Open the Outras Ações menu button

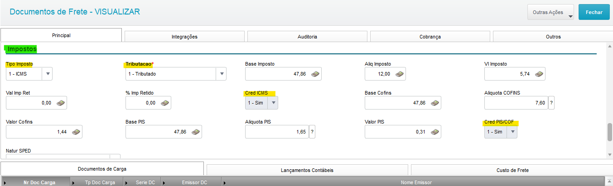(x=550, y=12)
